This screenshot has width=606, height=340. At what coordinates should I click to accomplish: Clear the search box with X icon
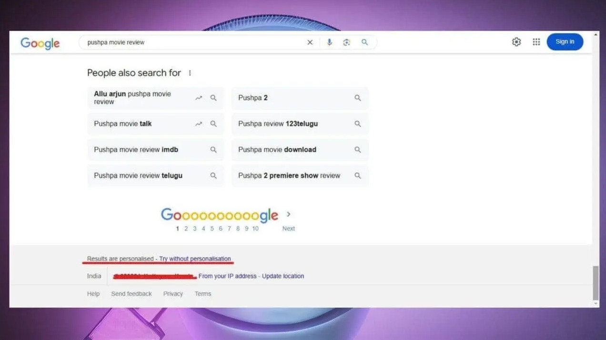point(310,42)
